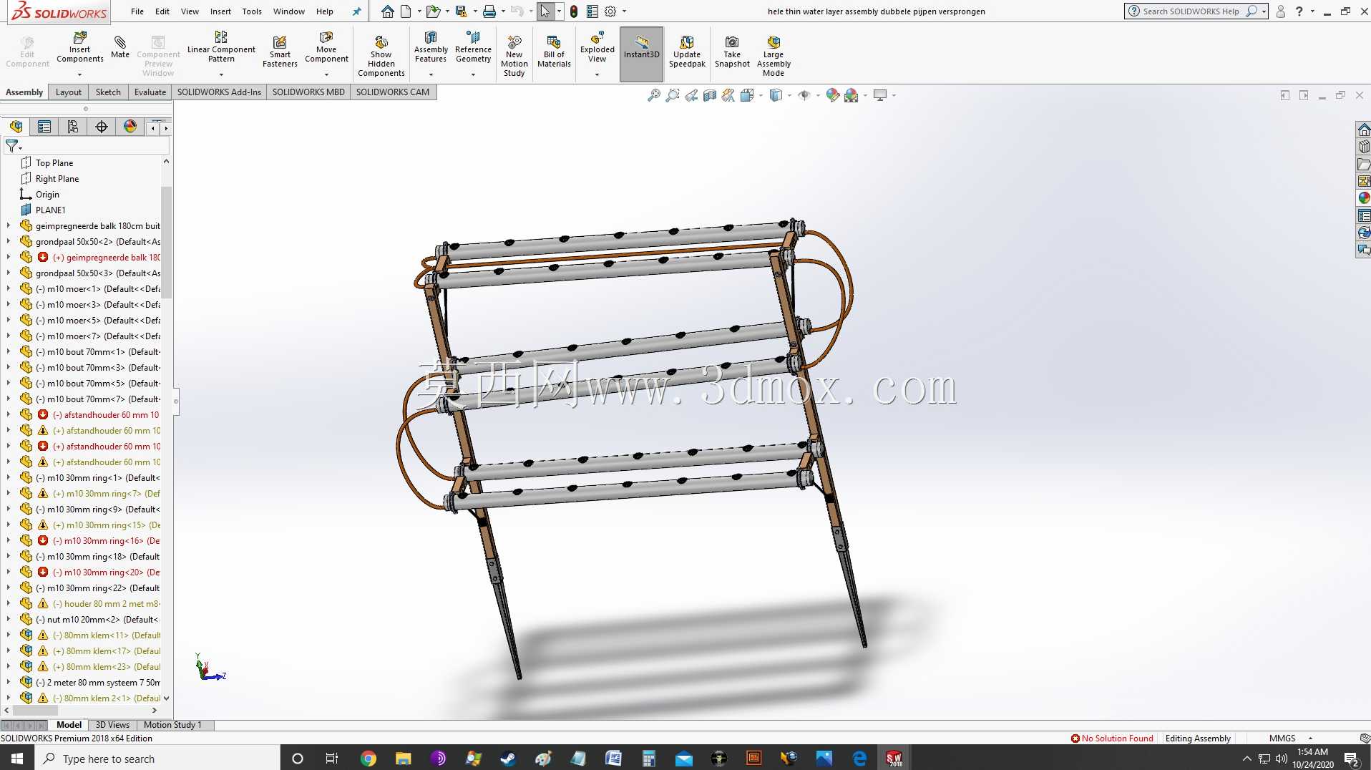Select the Right Plane item
This screenshot has width=1371, height=770.
[57, 179]
